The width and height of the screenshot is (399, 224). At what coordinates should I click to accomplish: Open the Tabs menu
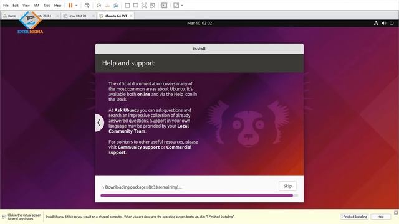[47, 6]
